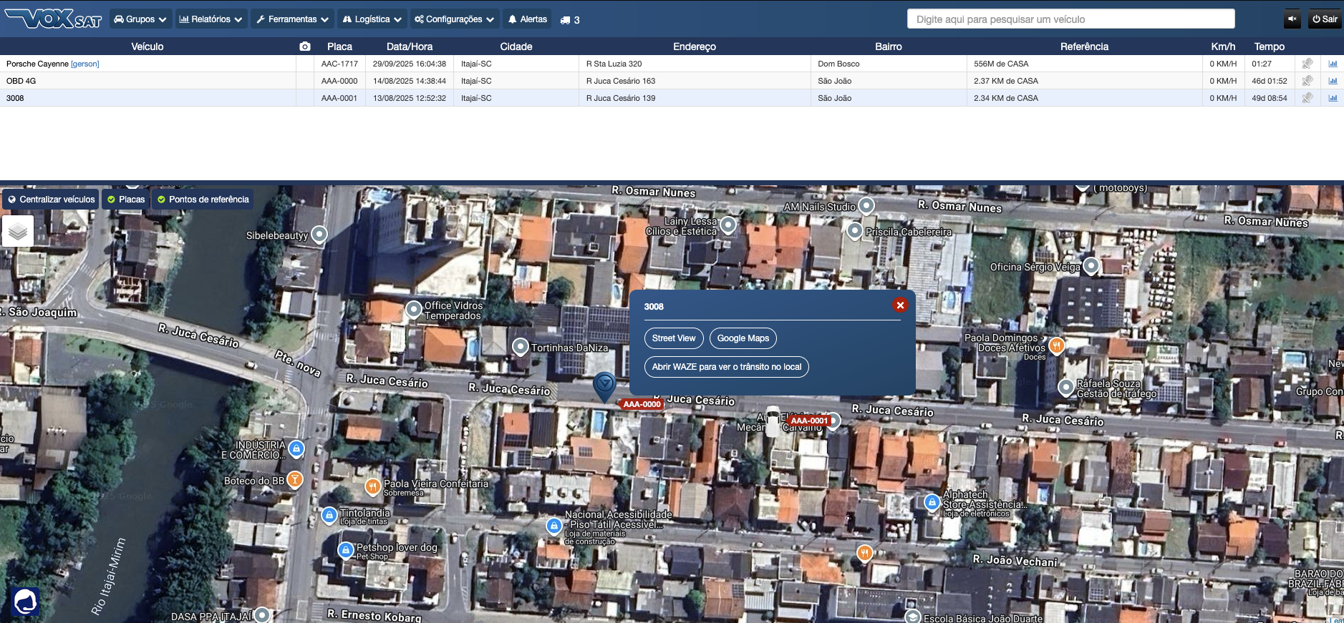
Task: Click satellite signal icon in OBD 4G row
Action: (1307, 81)
